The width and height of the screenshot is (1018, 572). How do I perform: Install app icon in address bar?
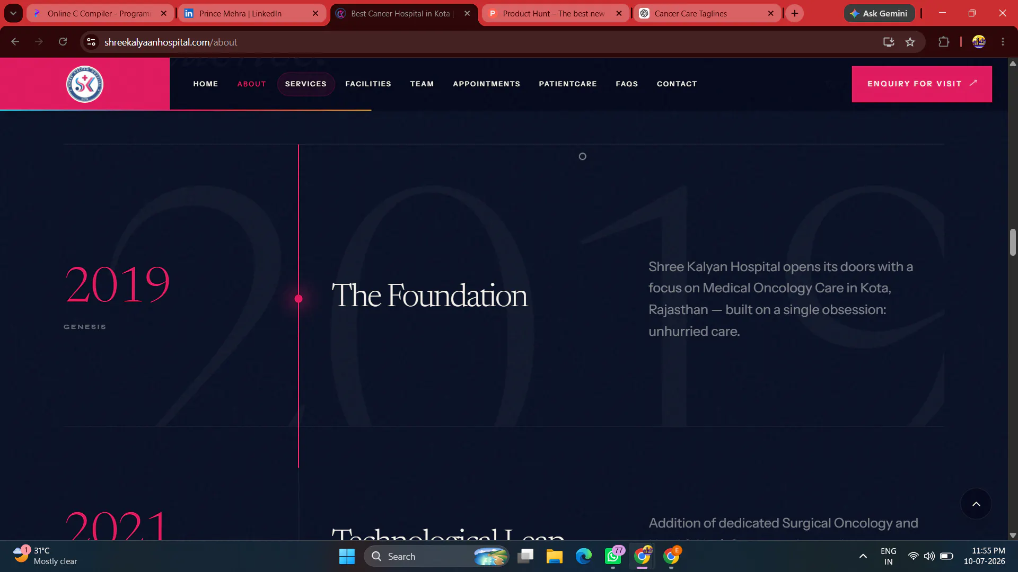tap(889, 42)
